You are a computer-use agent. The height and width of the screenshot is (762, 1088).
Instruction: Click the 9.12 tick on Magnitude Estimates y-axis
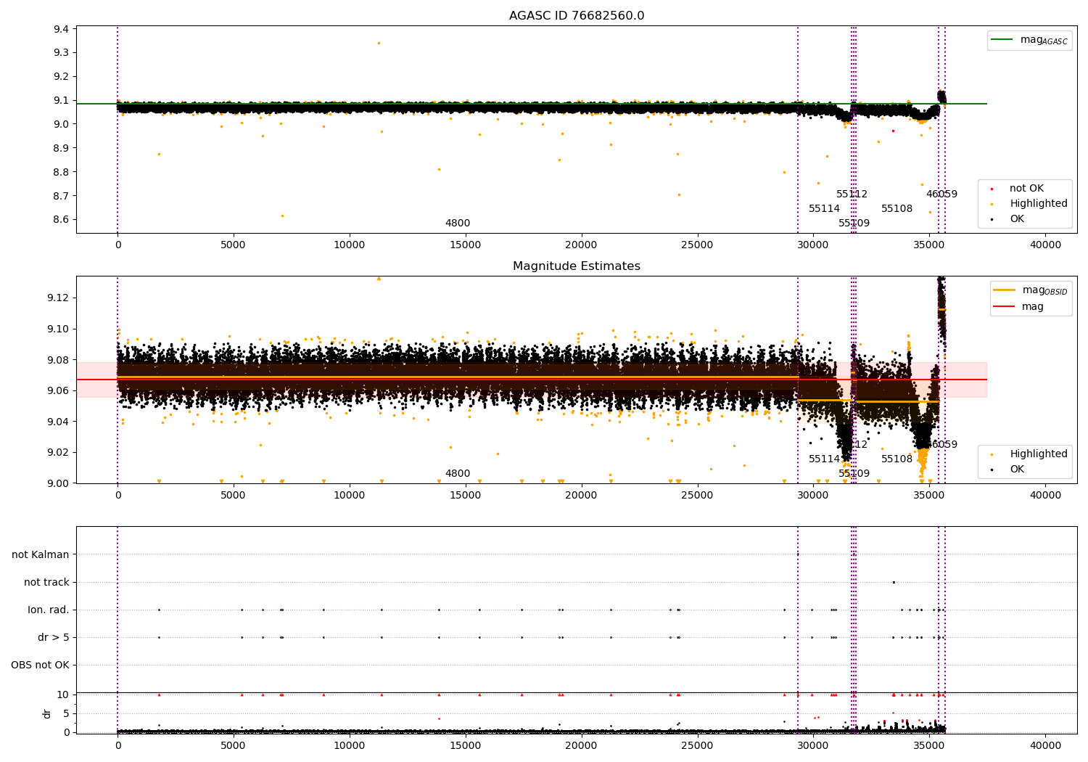[59, 298]
